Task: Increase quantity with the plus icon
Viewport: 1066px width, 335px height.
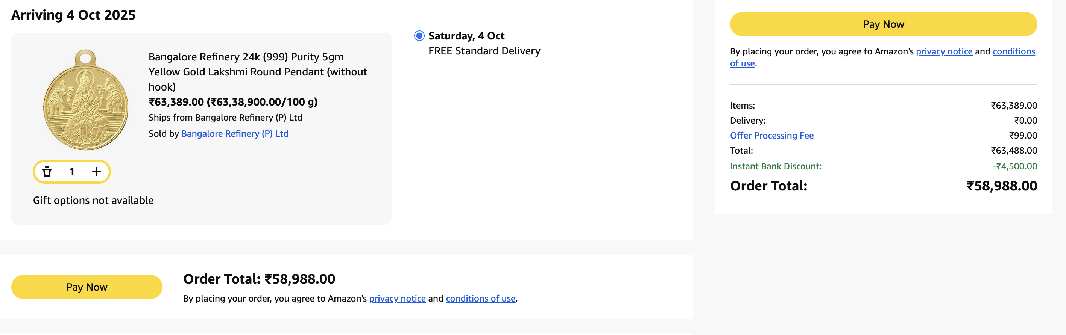Action: 96,171
